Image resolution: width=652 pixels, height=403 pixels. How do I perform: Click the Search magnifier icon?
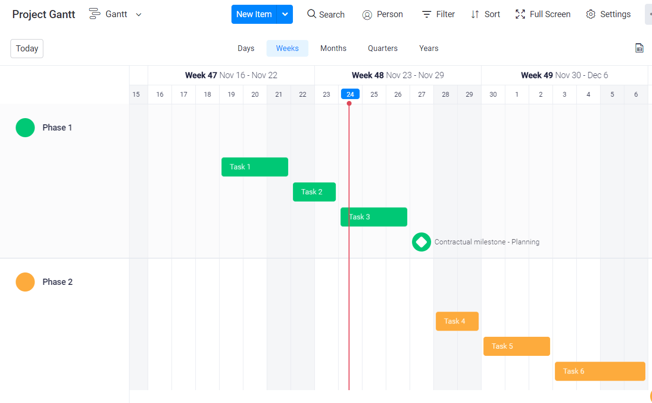(311, 14)
